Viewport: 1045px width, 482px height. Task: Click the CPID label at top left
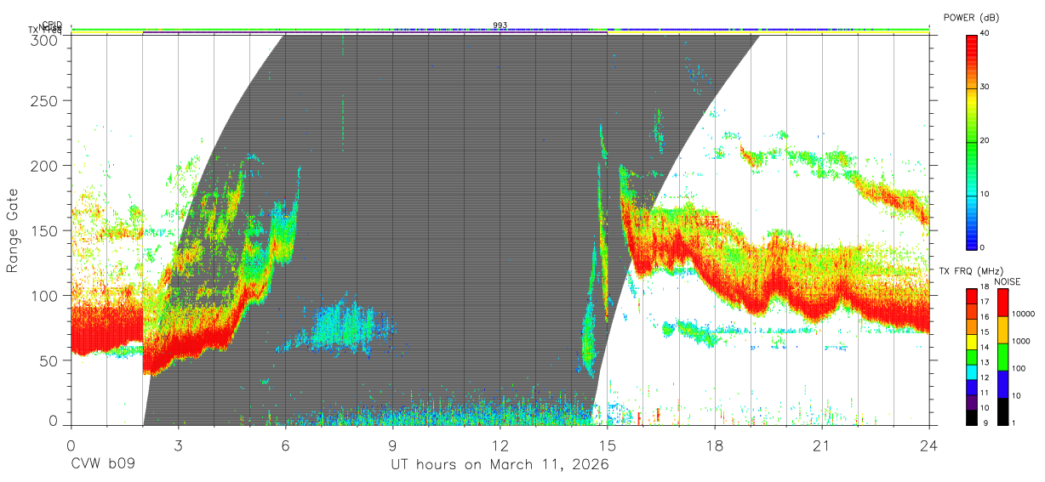(52, 25)
